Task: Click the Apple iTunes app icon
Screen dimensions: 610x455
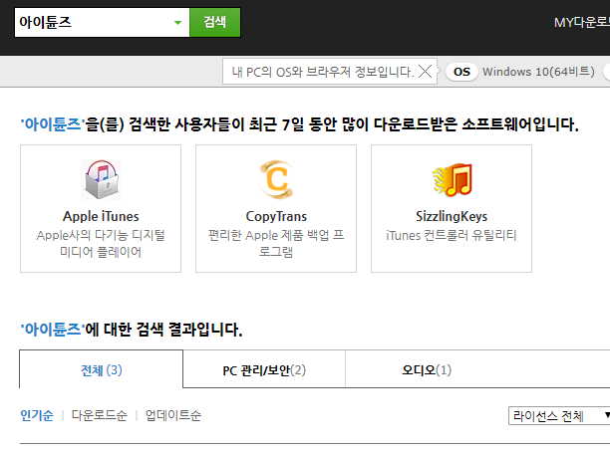Action: pyautogui.click(x=101, y=179)
